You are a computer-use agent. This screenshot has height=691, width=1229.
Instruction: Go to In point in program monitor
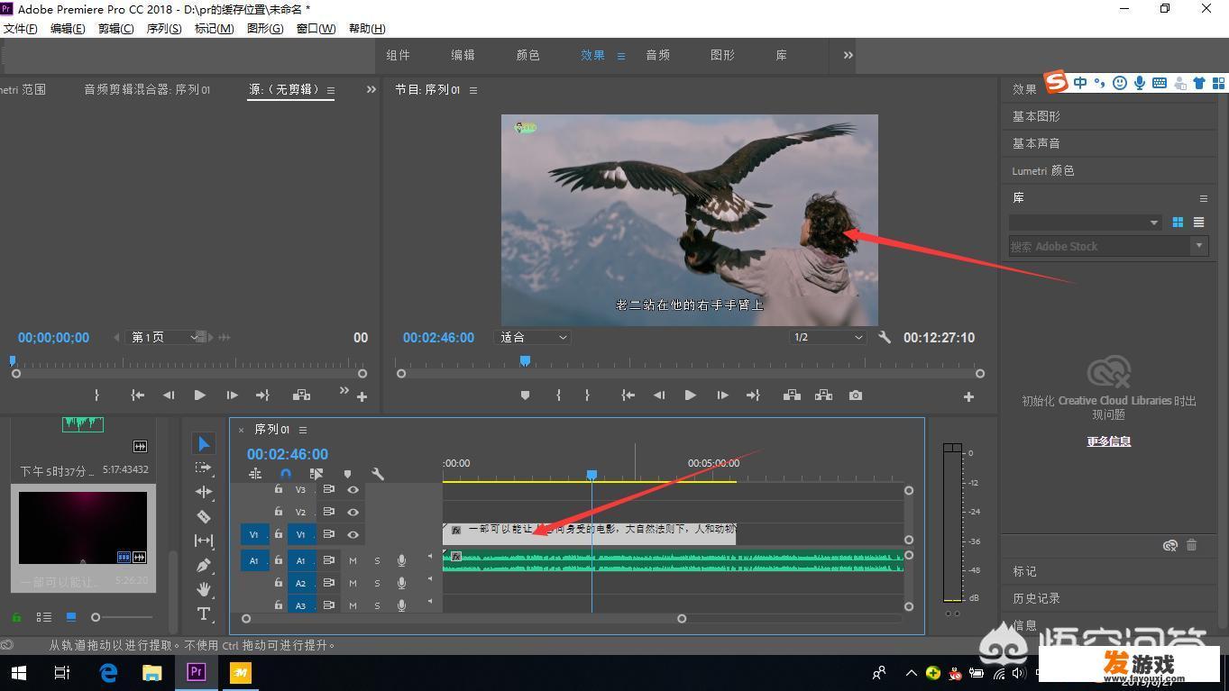coord(628,396)
